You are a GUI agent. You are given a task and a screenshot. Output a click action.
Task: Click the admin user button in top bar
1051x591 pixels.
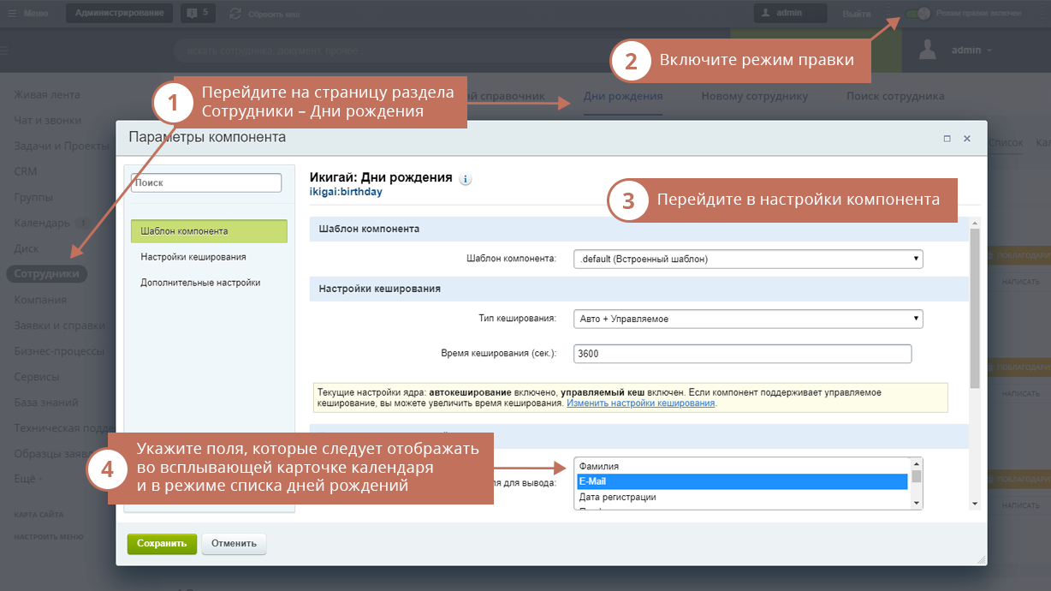[x=790, y=14]
